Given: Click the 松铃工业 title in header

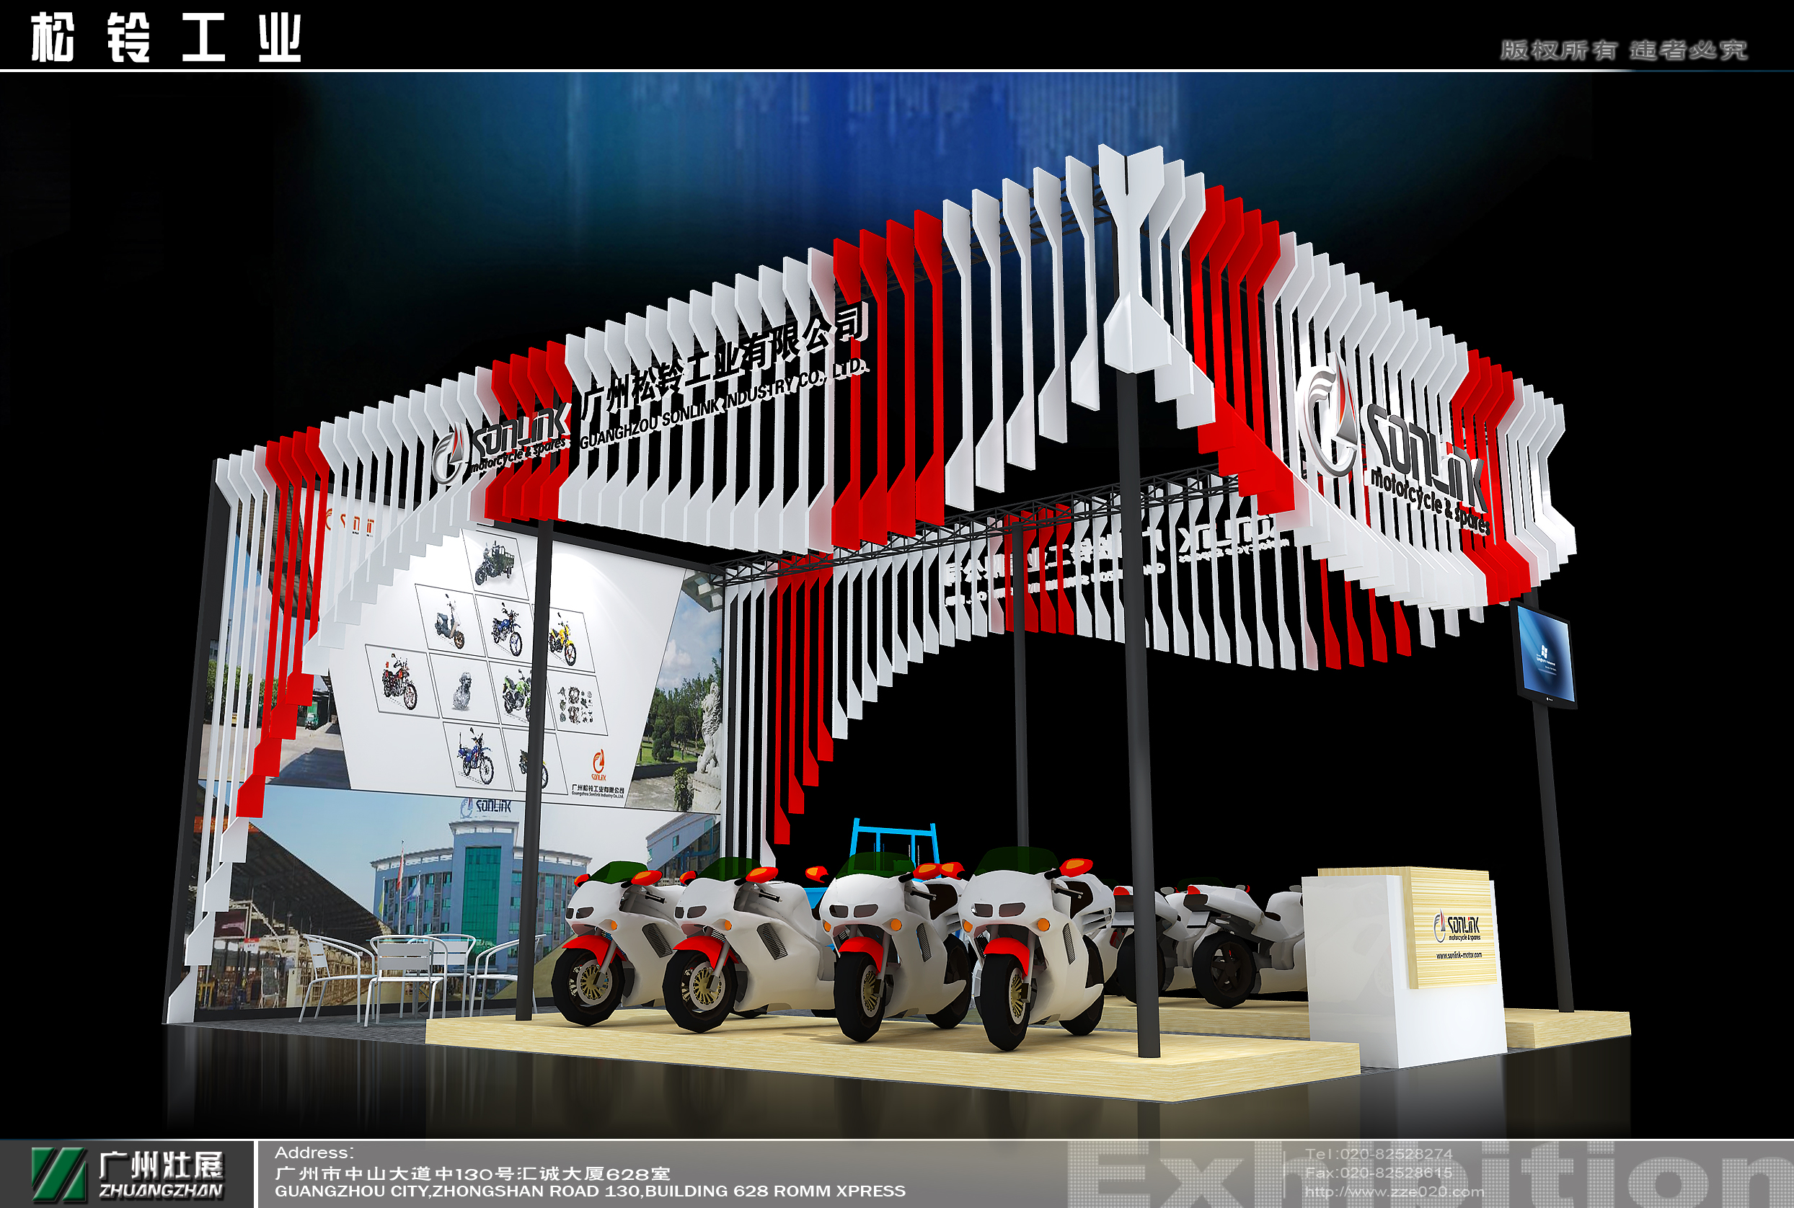Looking at the screenshot, I should (167, 37).
